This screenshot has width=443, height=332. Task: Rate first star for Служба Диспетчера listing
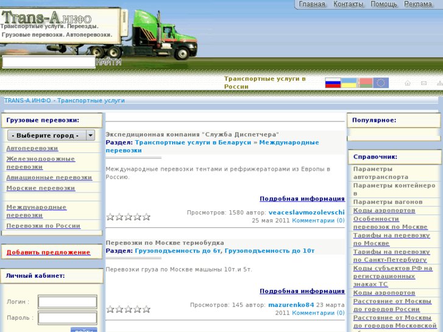point(110,217)
